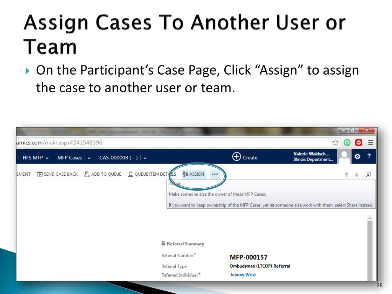Screen dimensions: 392x294
Task: Click the Ombudsman (LTCOP) Referral value
Action: click(x=260, y=266)
